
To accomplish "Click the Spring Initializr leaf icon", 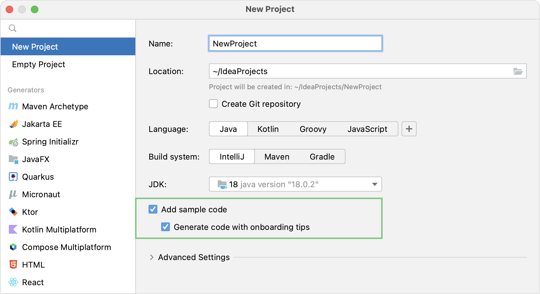I will (x=13, y=142).
